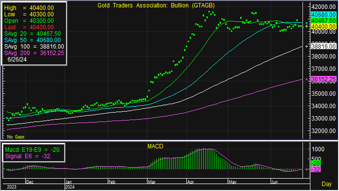This screenshot has height=191, width=339.
Task: Click the 'SAvg 200 = 36152.25' legend entry
Action: coord(34,53)
